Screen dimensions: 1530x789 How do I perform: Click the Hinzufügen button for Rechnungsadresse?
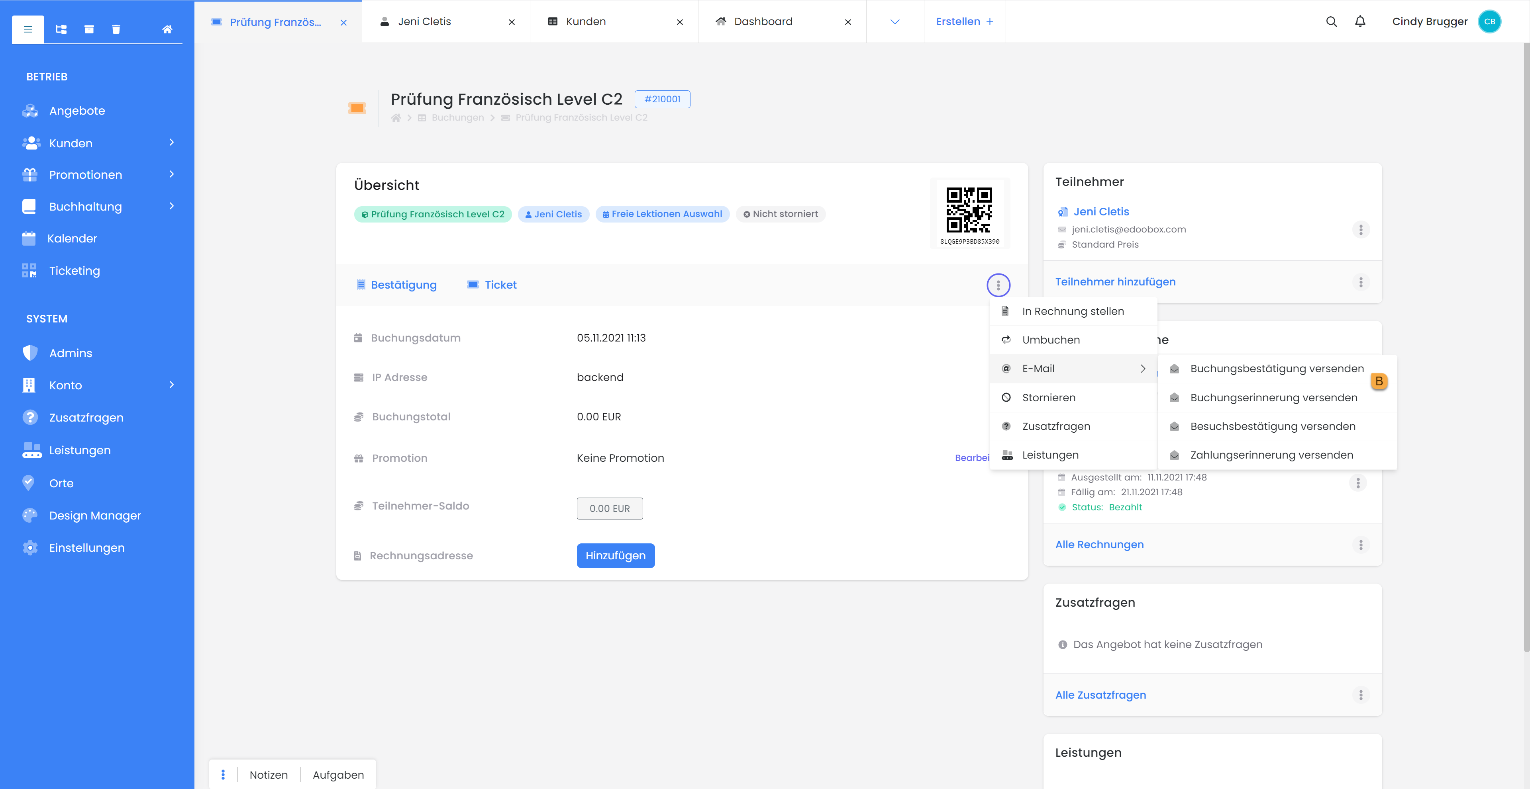(615, 555)
